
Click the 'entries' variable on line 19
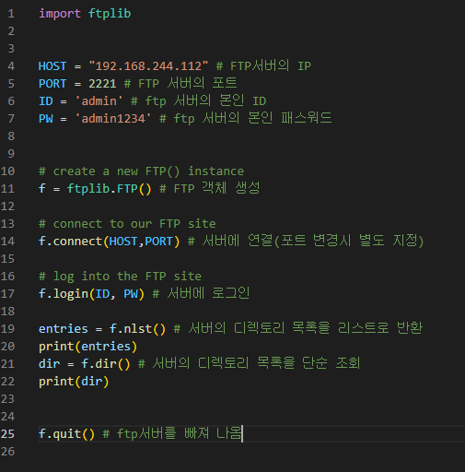tap(64, 329)
